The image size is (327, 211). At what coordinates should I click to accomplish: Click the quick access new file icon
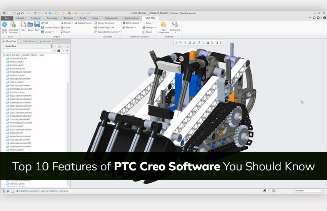[10, 13]
